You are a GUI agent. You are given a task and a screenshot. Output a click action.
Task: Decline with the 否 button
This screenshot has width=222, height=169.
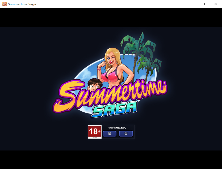(126, 134)
